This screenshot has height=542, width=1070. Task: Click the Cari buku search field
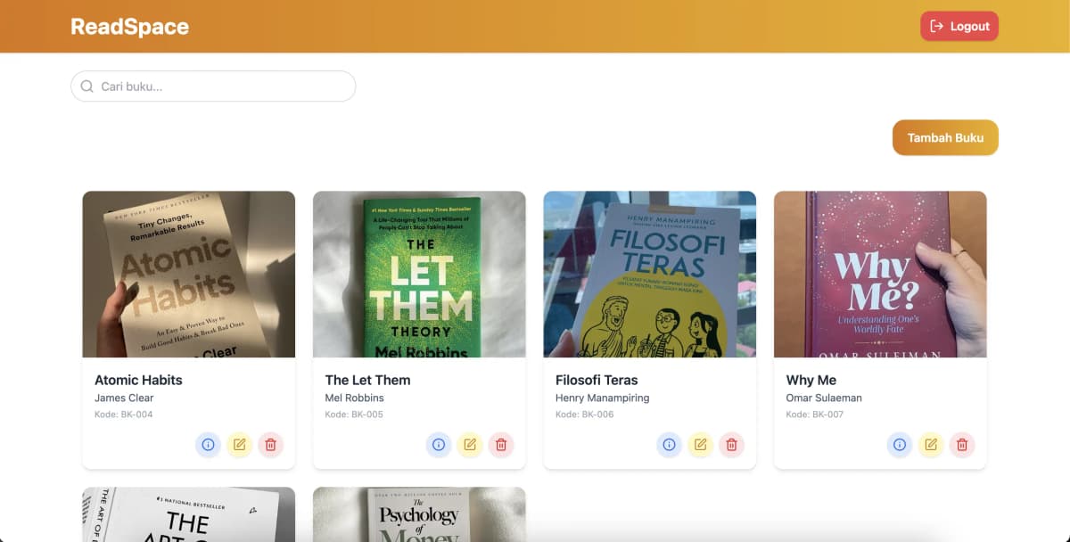point(213,86)
